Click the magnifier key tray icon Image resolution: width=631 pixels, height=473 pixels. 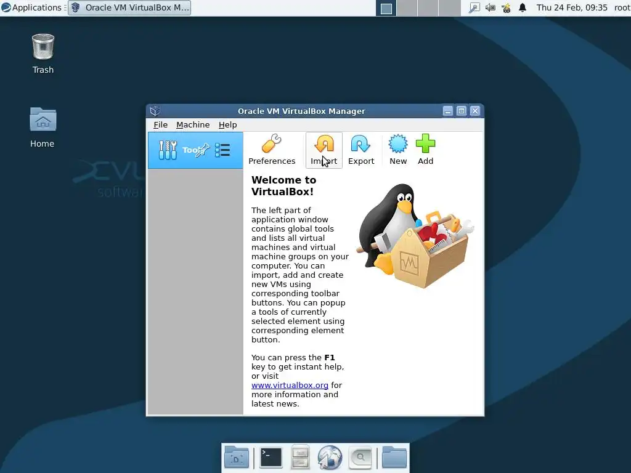point(474,7)
